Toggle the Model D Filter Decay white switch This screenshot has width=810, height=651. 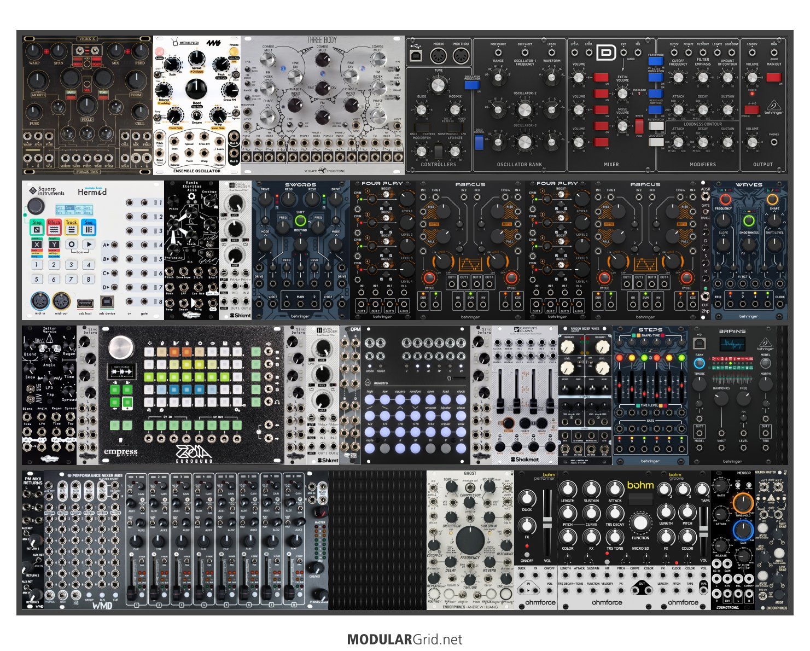tap(656, 126)
